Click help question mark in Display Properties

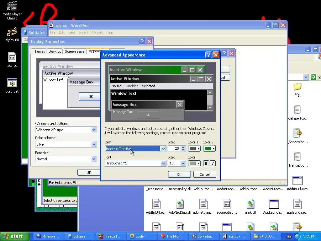click(x=142, y=41)
